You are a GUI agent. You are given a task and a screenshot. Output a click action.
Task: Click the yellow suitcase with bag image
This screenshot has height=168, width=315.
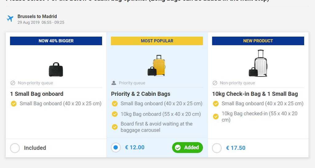click(x=157, y=66)
